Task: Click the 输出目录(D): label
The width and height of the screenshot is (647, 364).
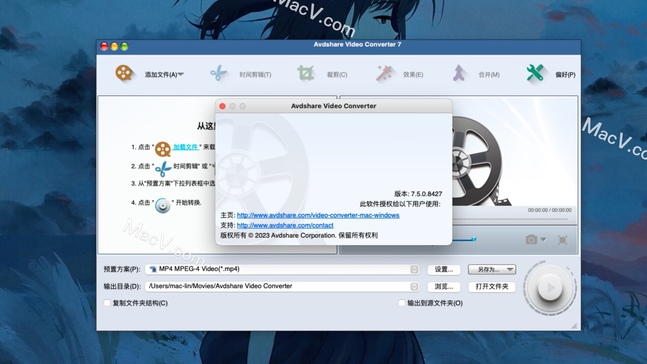Action: [x=122, y=286]
